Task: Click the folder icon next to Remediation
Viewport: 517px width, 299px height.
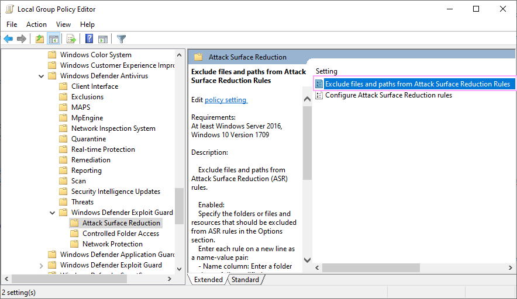Action: (63, 160)
